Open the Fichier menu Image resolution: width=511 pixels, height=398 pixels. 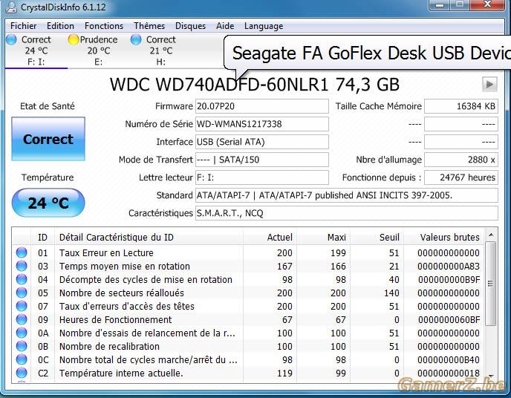coord(23,26)
